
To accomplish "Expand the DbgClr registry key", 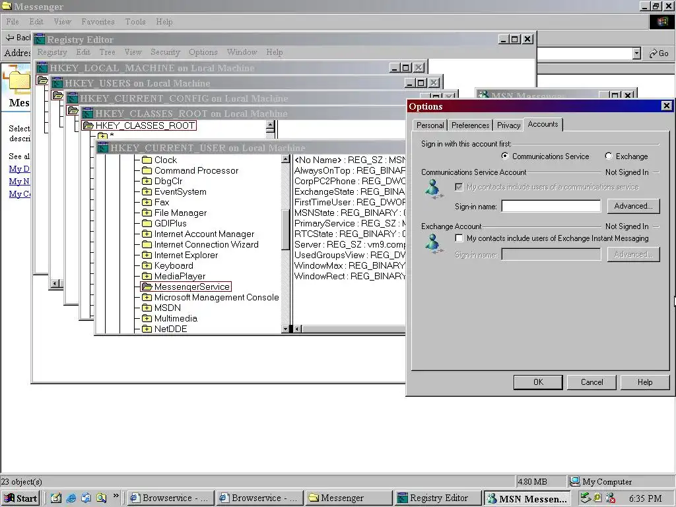I will tap(147, 181).
